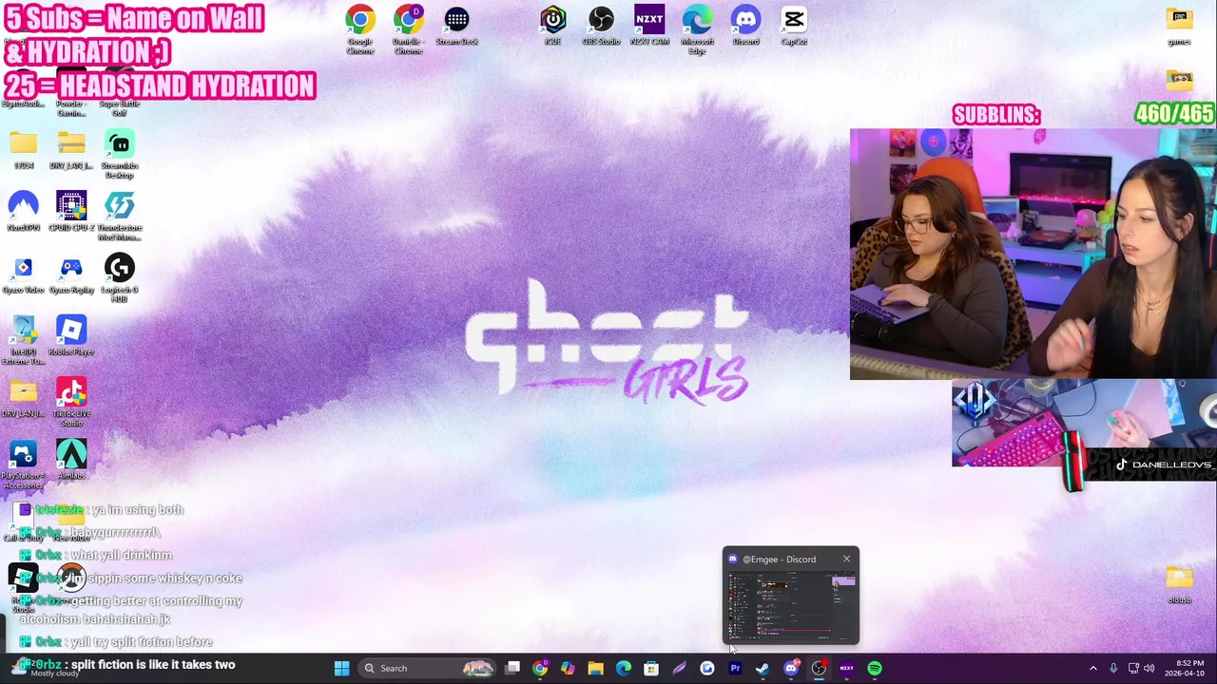
Task: Open Steam from the taskbar
Action: pos(763,668)
